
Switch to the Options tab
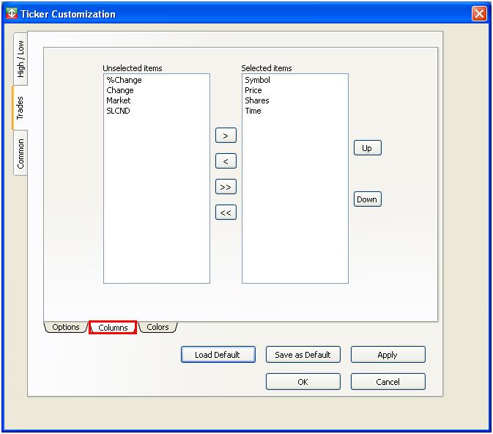coord(66,327)
